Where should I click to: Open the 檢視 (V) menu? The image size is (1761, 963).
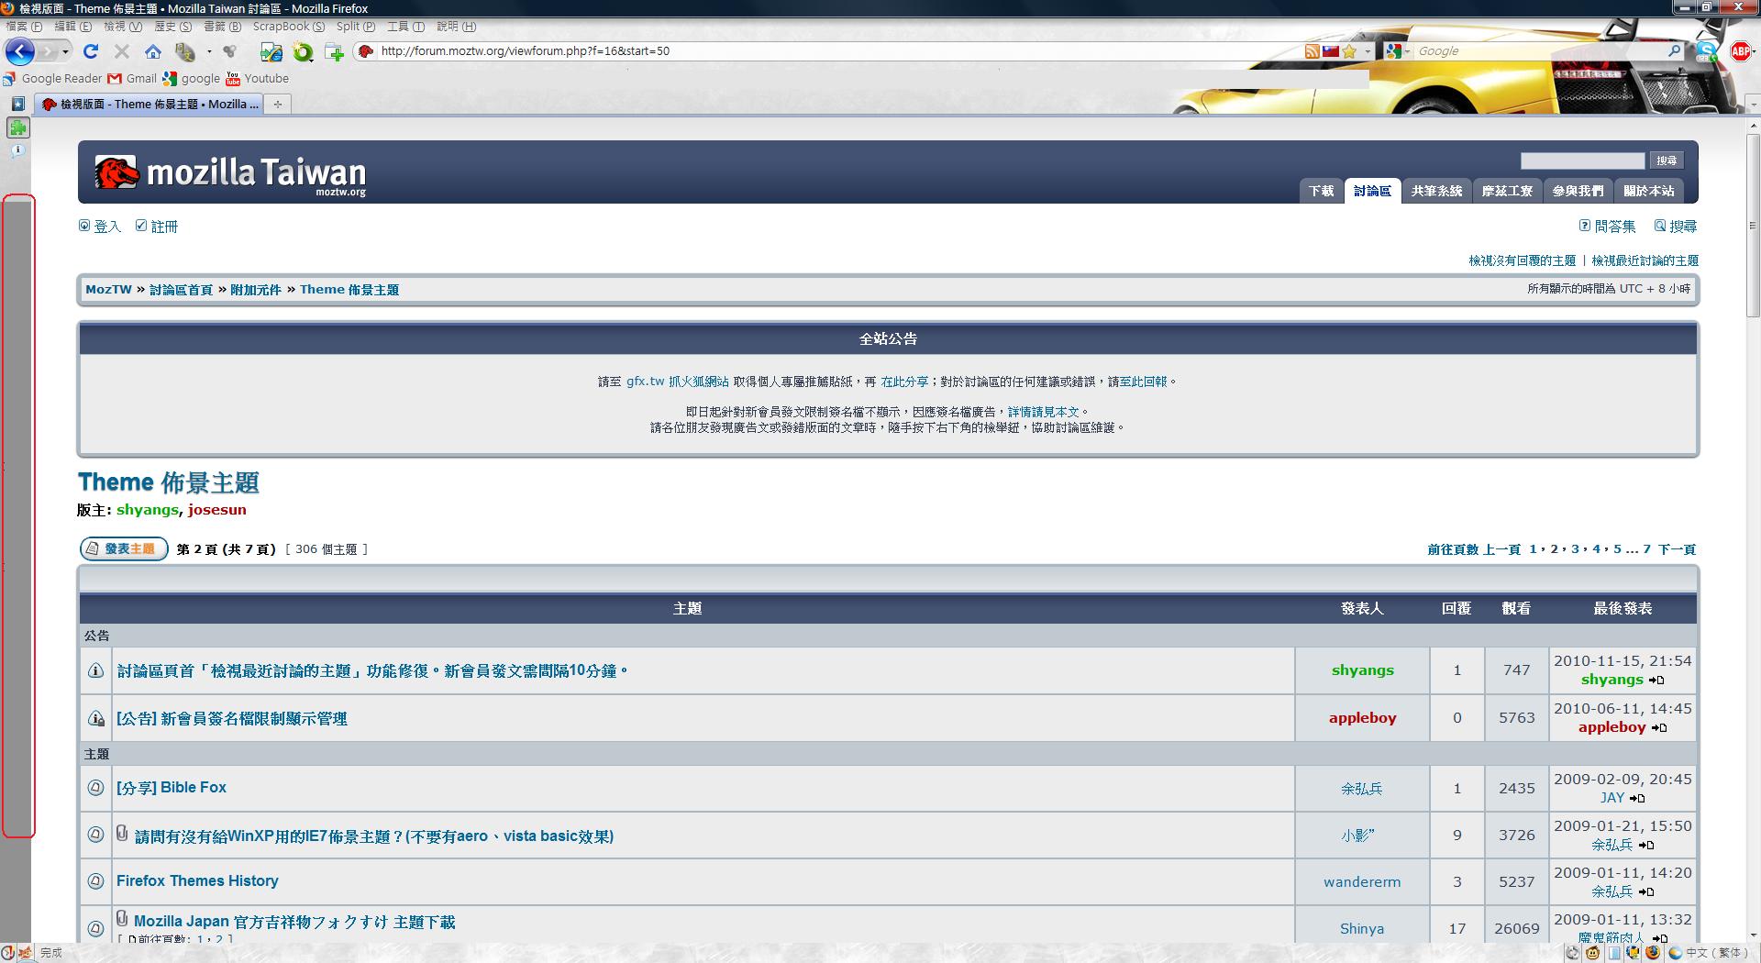123,27
